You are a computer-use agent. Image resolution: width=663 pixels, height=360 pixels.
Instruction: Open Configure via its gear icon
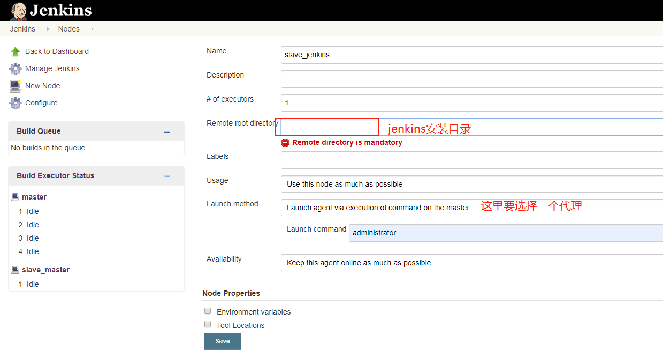click(16, 103)
